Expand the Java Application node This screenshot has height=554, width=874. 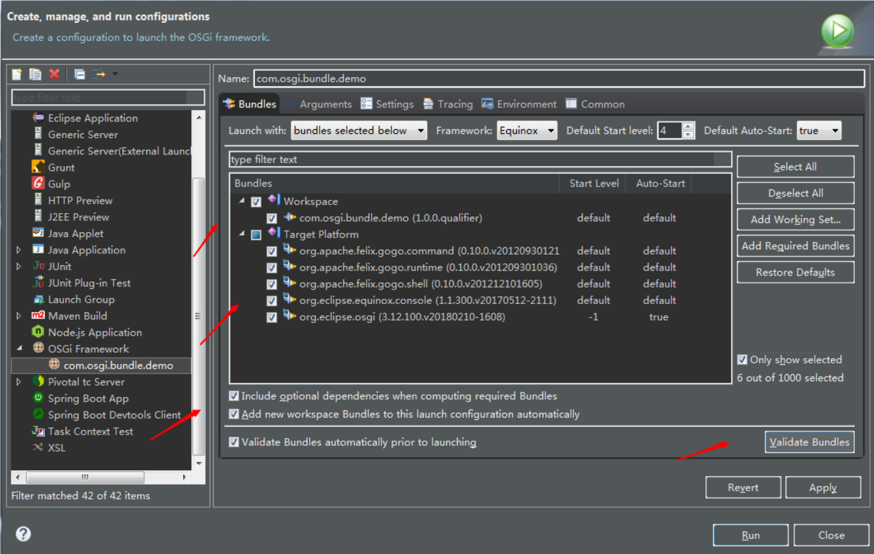[19, 250]
